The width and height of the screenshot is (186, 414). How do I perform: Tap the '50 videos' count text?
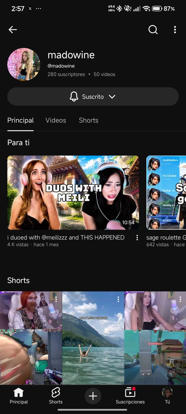click(x=104, y=74)
